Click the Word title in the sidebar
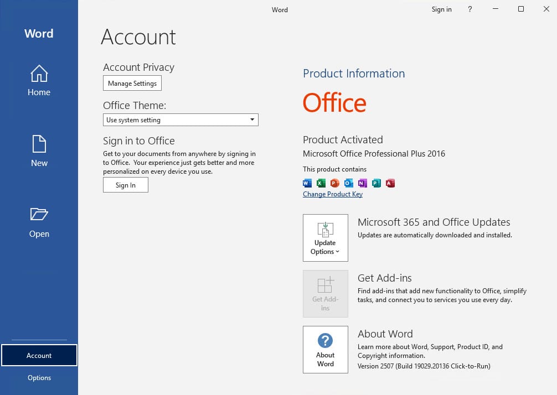Image resolution: width=557 pixels, height=395 pixels. point(39,33)
